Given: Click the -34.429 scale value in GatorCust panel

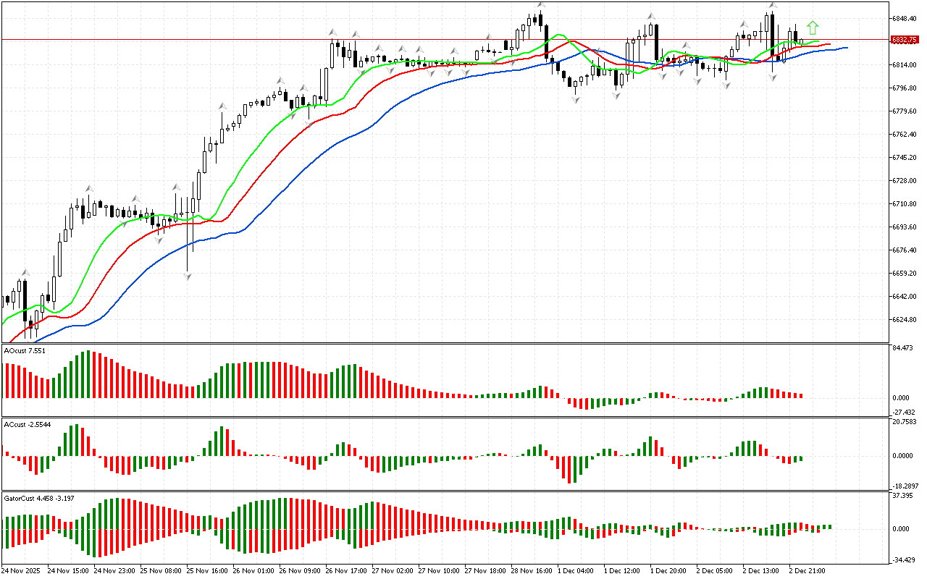Looking at the screenshot, I should (x=901, y=560).
